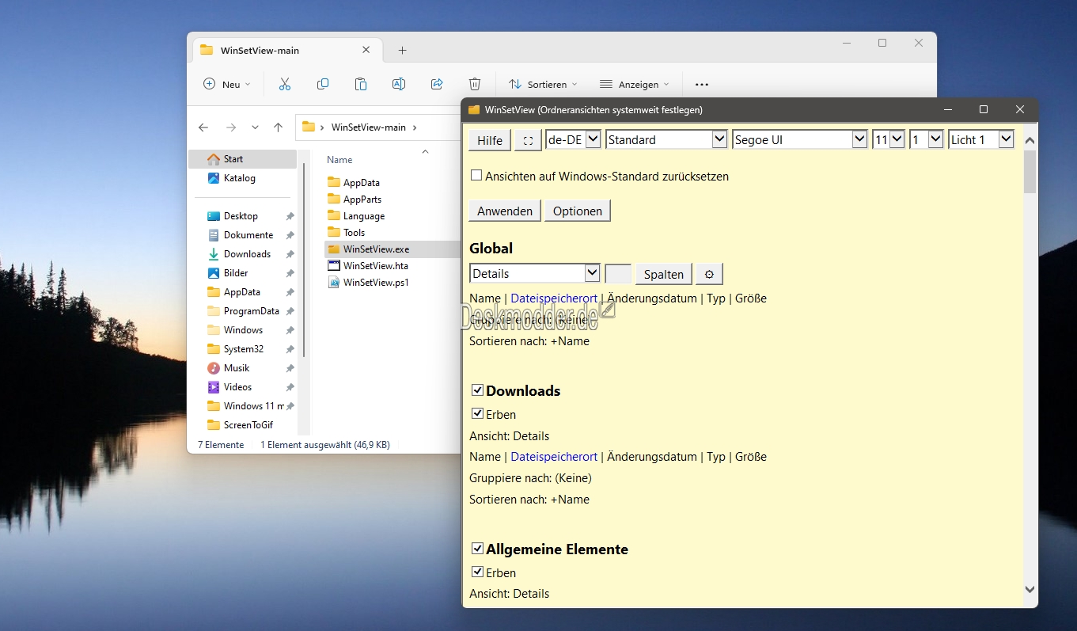Viewport: 1077px width, 631px height.
Task: Open Sortieren menu in Explorer
Action: (543, 84)
